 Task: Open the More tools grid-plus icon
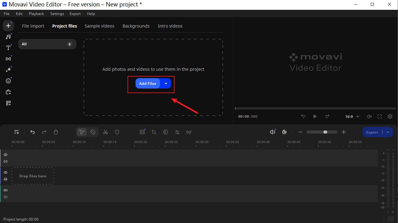[x=8, y=103]
